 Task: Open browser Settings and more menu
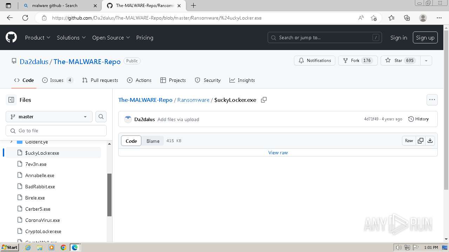[x=439, y=18]
